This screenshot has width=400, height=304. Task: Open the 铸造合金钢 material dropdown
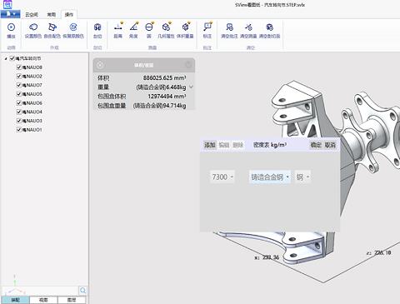270,177
